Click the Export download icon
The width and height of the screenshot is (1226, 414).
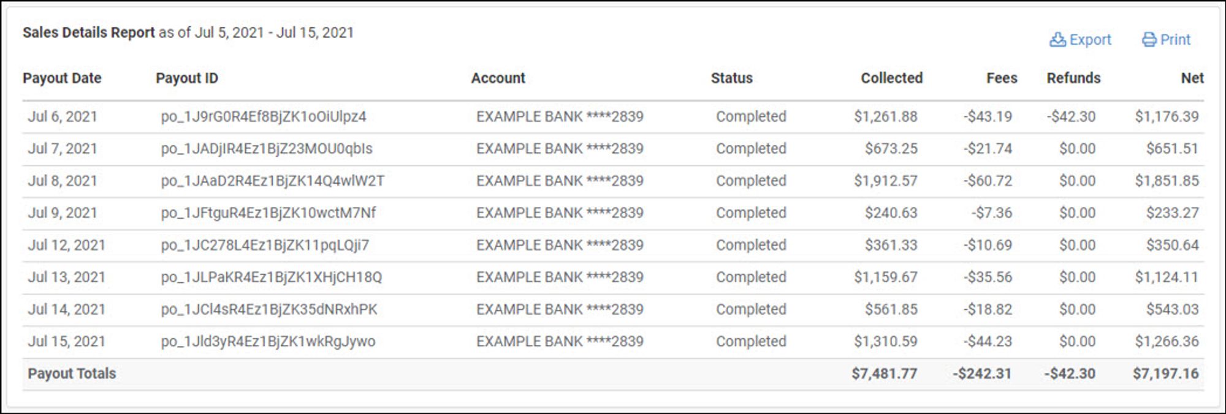tap(1057, 40)
